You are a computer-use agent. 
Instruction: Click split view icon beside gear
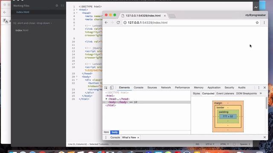click(x=62, y=6)
